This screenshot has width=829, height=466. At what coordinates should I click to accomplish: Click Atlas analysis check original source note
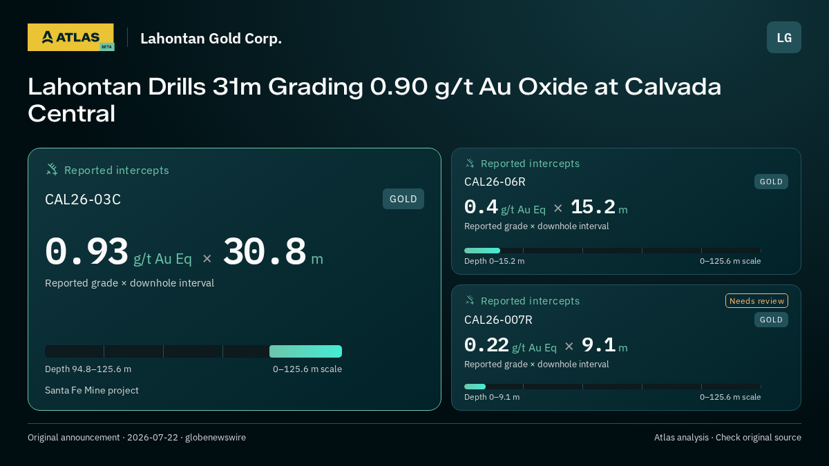(727, 437)
